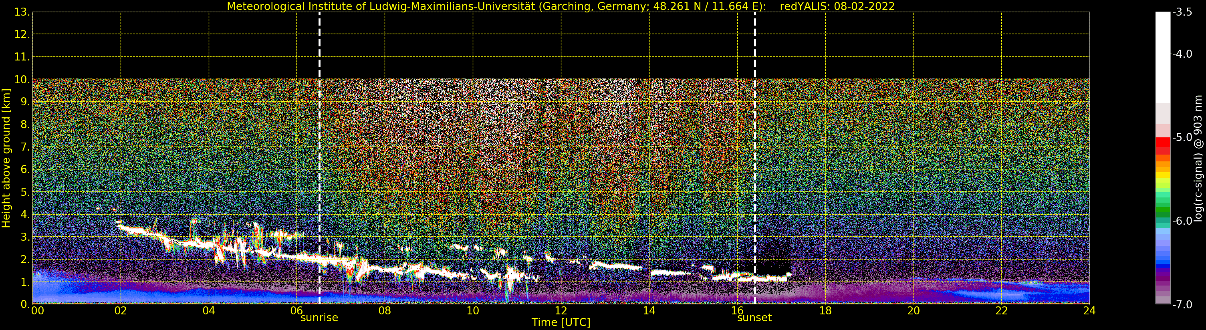Click the plot title mentioning Ludwig-Maximilians-Universität
Image resolution: width=1206 pixels, height=330 pixels.
tap(561, 6)
